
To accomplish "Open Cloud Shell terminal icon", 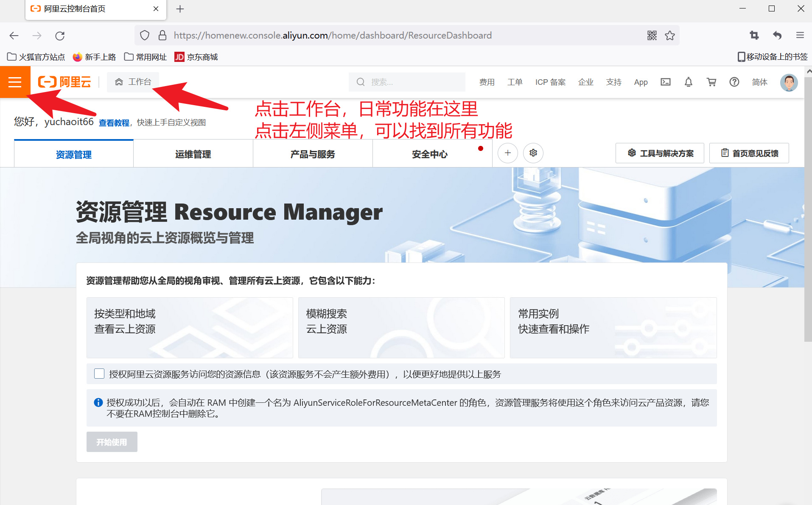I will point(665,82).
